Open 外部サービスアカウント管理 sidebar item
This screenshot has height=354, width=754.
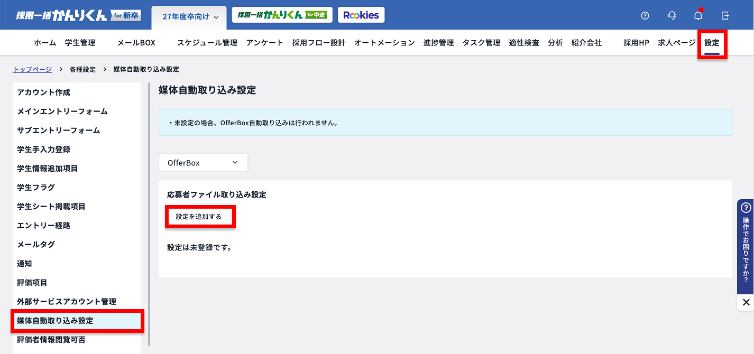click(67, 302)
